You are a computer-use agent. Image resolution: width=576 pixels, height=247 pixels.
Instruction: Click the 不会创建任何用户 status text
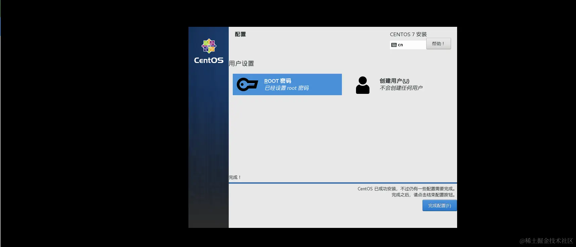[x=401, y=88]
